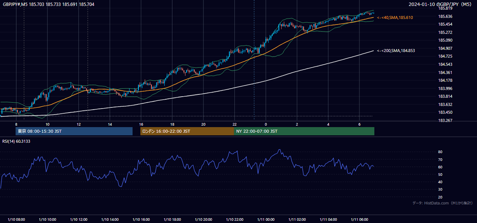Click bottom time label 1/10 22:00
Image resolution: width=477 pixels, height=223 pixels.
(x=234, y=220)
